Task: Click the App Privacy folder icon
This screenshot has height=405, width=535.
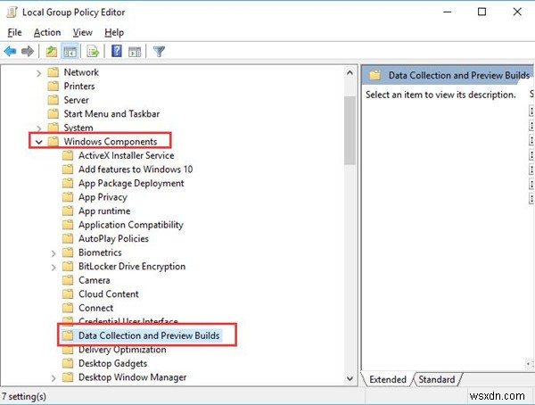Action: (x=68, y=197)
